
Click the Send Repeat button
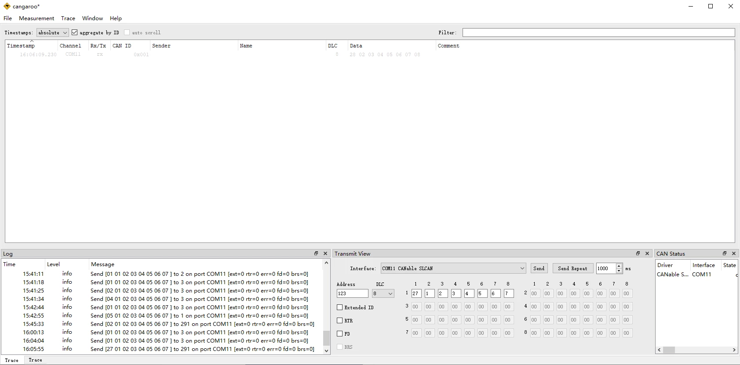572,268
